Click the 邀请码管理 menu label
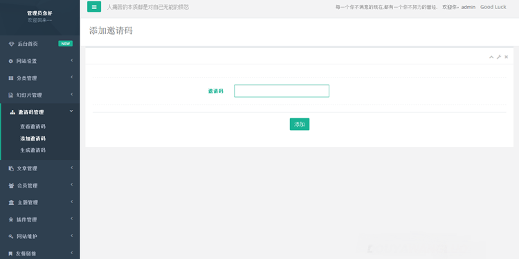Image resolution: width=519 pixels, height=259 pixels. pos(31,113)
